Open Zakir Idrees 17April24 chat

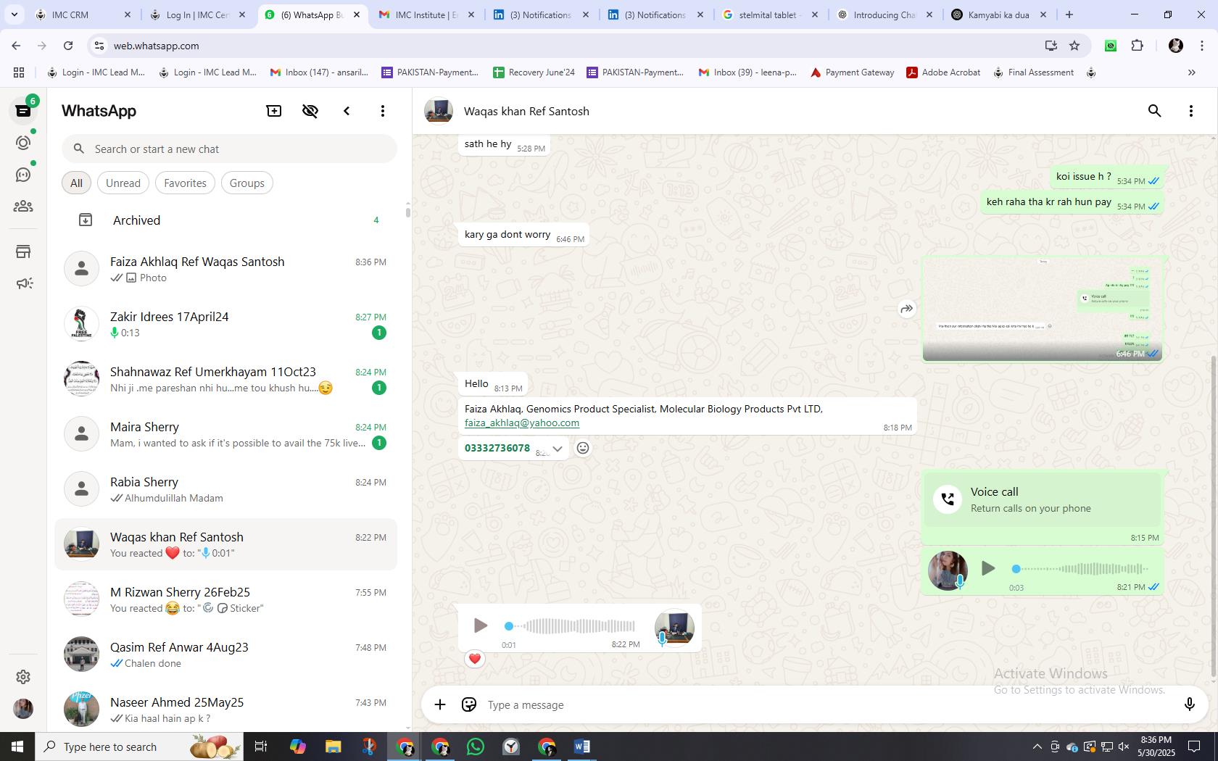coord(226,324)
